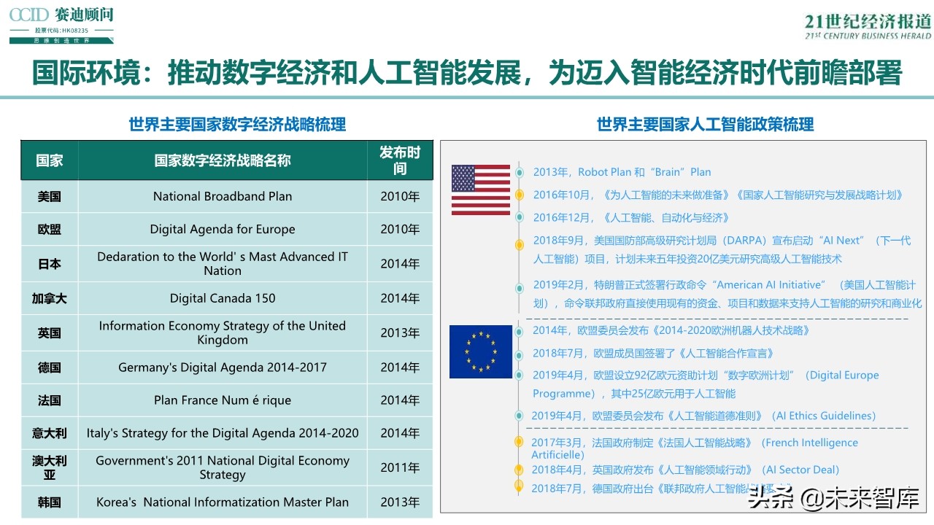The width and height of the screenshot is (934, 525).
Task: Select the yellow marker next to 2016年10月 entry
Action: click(519, 195)
